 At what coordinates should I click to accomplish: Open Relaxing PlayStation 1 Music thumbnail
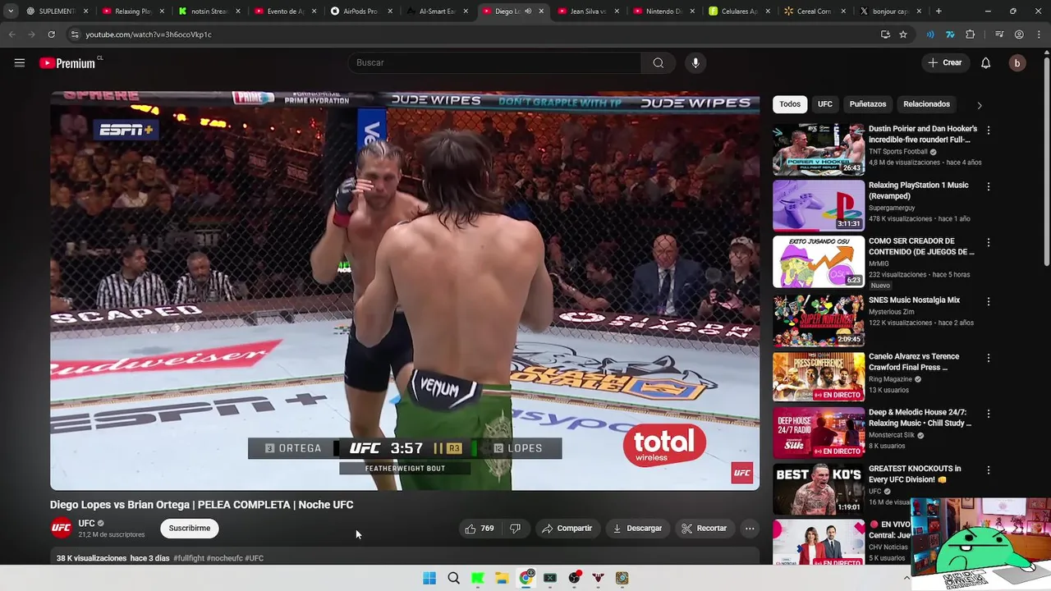point(819,205)
